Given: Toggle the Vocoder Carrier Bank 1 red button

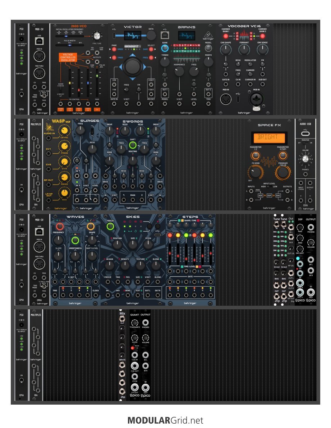Looking at the screenshot, I should (226, 36).
